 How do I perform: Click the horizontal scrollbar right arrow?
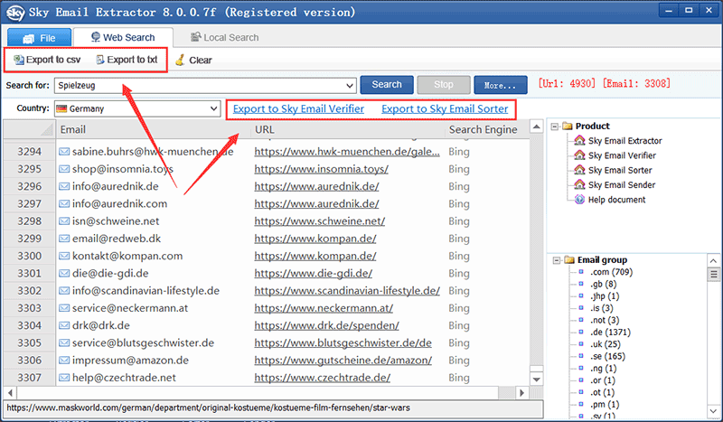tap(522, 393)
